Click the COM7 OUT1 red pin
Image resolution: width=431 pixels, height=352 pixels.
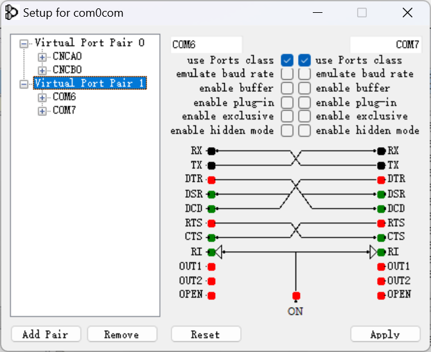pyautogui.click(x=382, y=267)
